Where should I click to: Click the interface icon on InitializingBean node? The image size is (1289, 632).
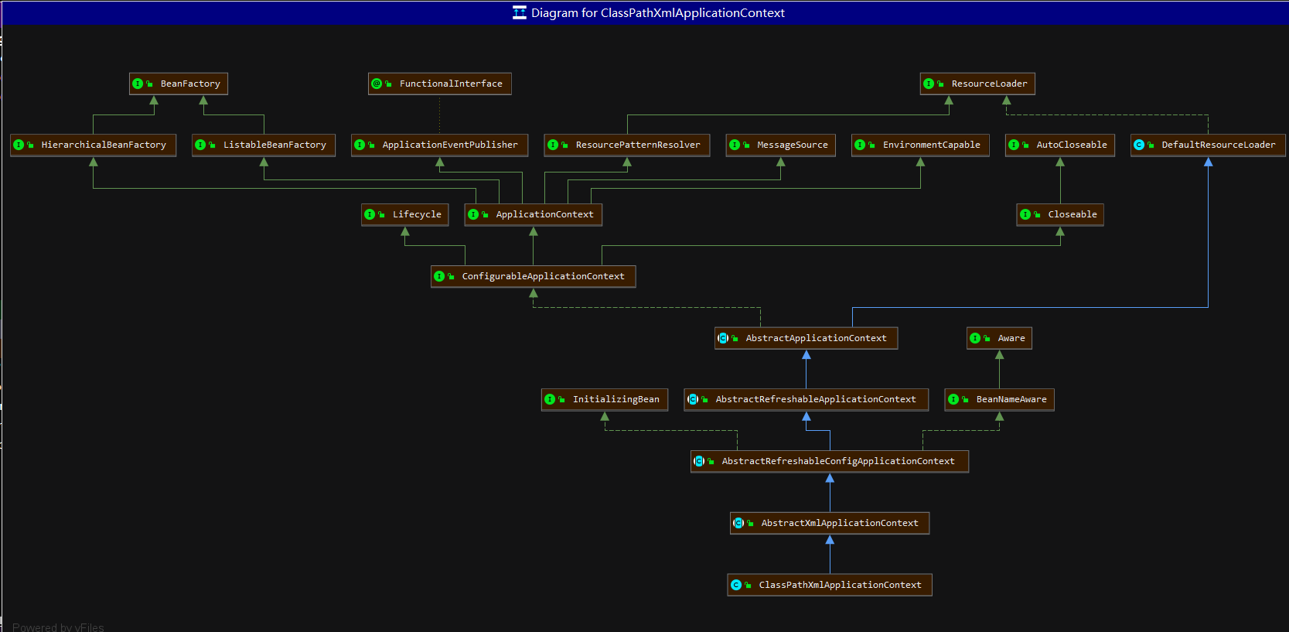(x=550, y=399)
